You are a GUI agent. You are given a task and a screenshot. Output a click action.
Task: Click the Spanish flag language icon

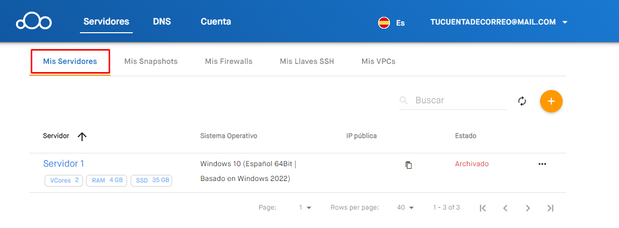click(x=384, y=22)
